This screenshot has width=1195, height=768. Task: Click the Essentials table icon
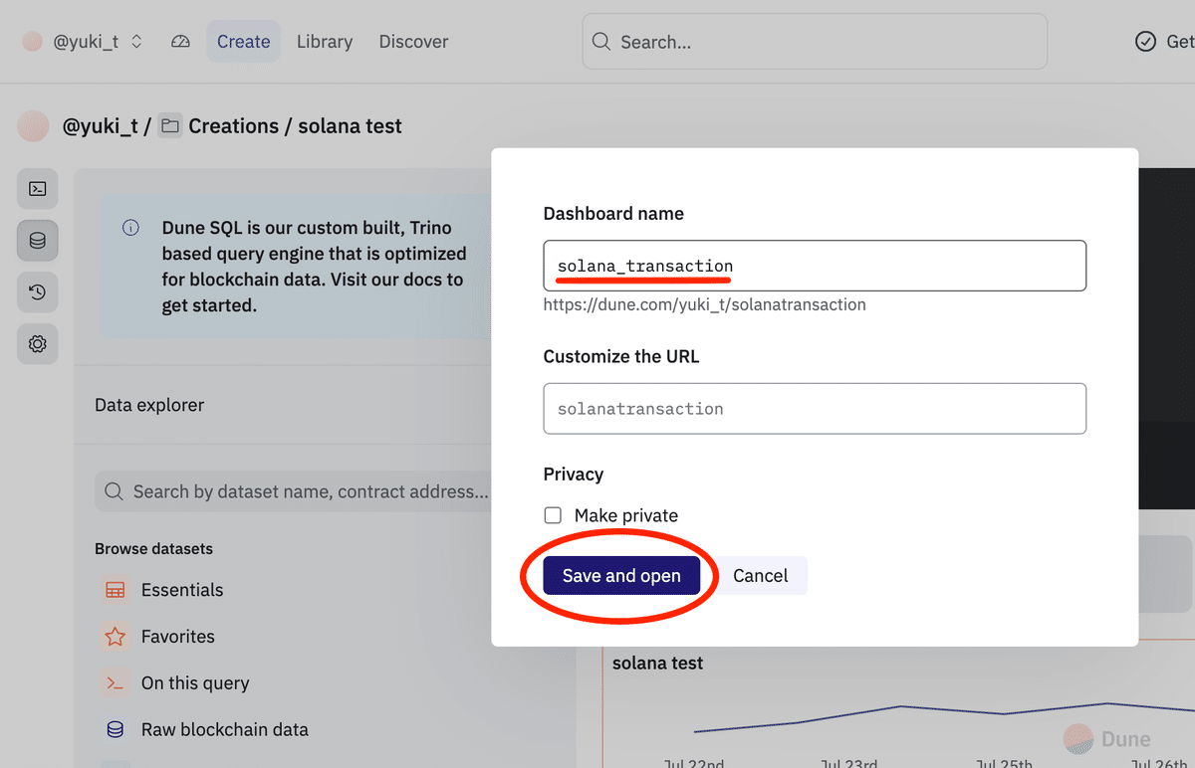coord(116,590)
